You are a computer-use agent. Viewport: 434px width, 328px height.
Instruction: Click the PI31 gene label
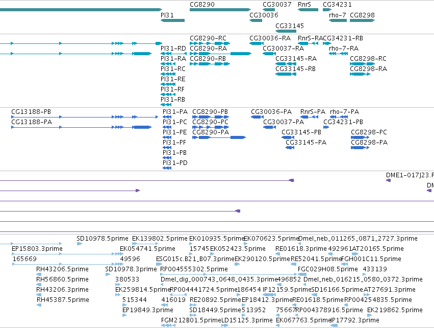pos(167,15)
